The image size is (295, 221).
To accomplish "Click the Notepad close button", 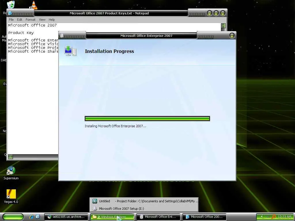I will coord(223,13).
